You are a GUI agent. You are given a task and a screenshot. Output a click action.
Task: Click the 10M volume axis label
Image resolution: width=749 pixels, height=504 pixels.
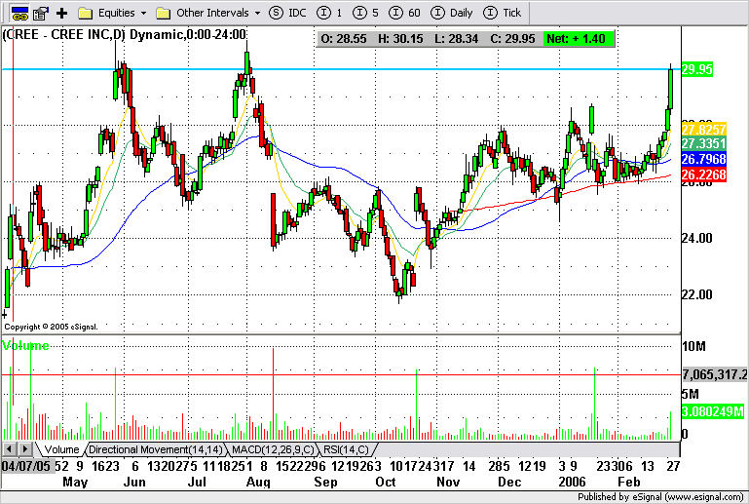coord(693,346)
